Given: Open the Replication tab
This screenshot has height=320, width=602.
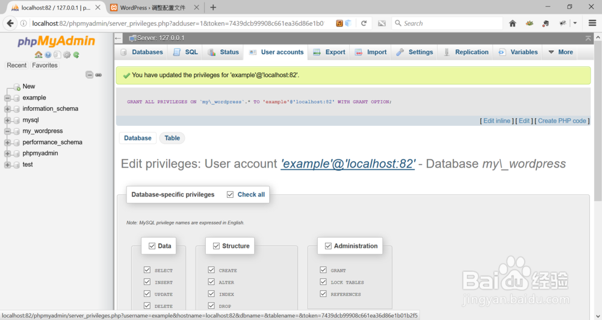Looking at the screenshot, I should point(466,52).
